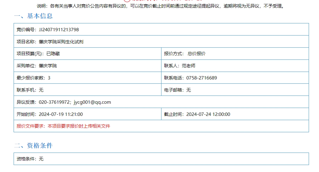Click the contact phone 0758-2716689

coord(201,78)
